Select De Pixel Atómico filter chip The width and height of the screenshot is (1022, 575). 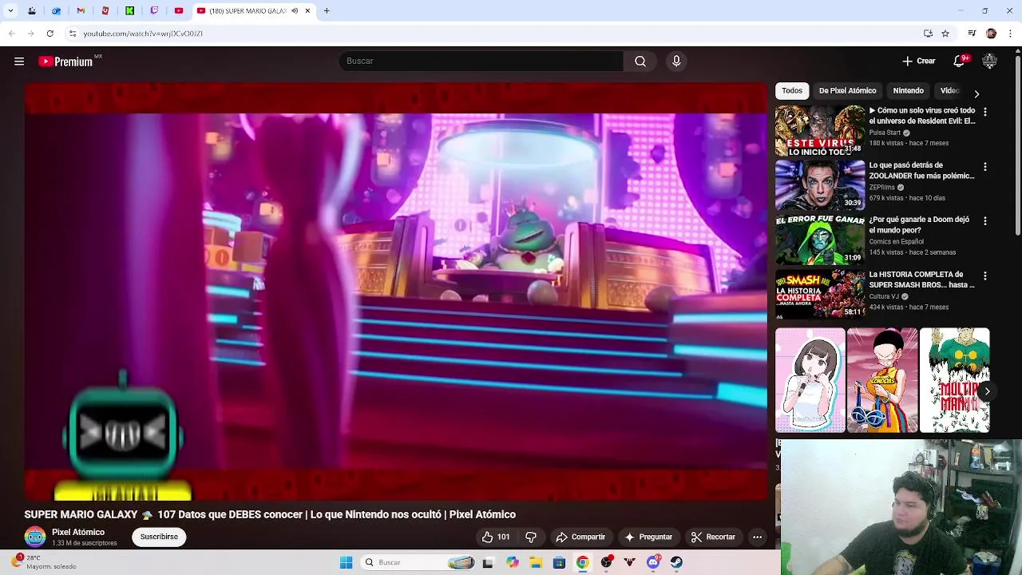847,91
